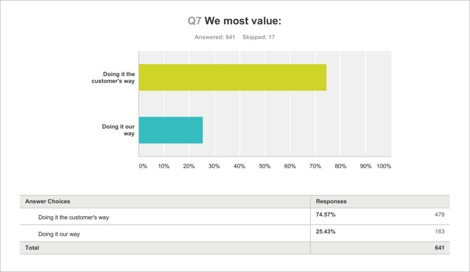Click the 'Answer Choices' column header
Screen dimensions: 470x272
click(x=48, y=201)
